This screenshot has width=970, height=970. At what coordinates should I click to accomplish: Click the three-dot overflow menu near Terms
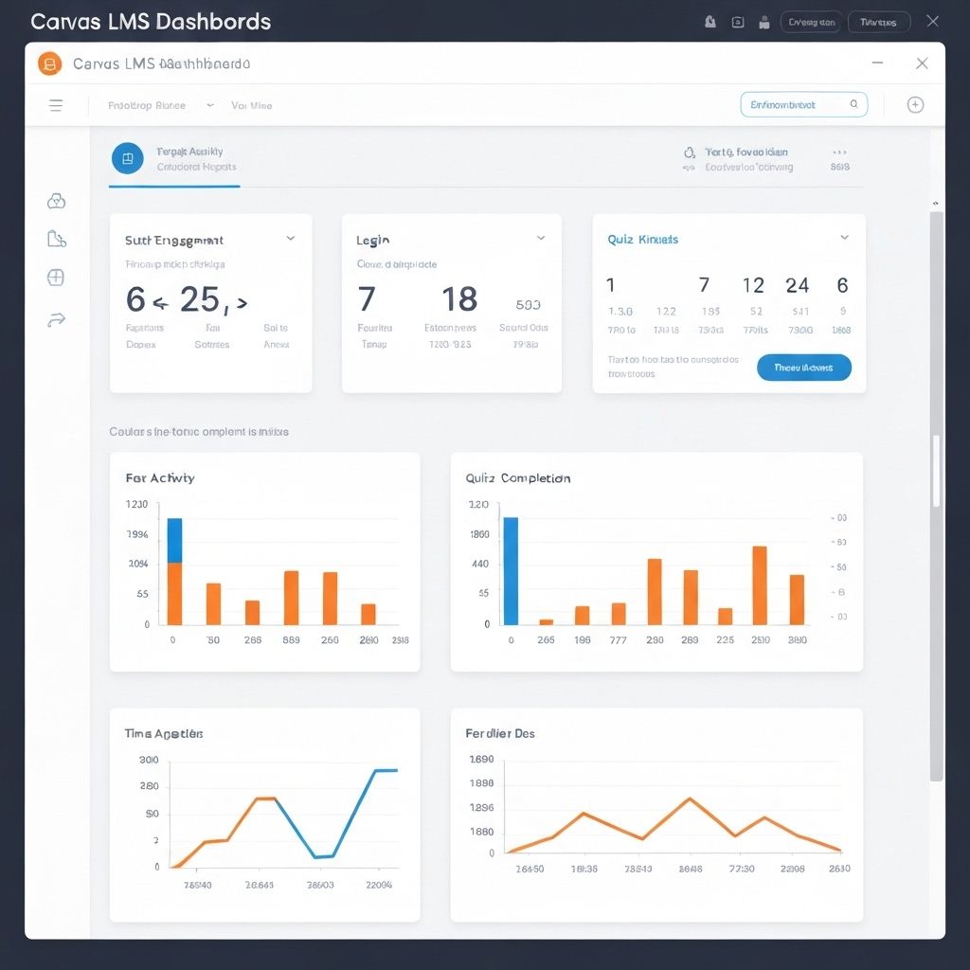point(837,152)
